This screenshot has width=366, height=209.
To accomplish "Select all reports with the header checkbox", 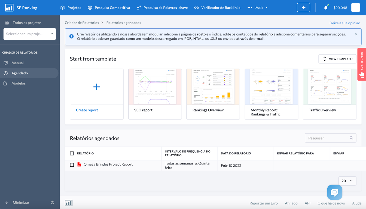I will tap(72, 153).
